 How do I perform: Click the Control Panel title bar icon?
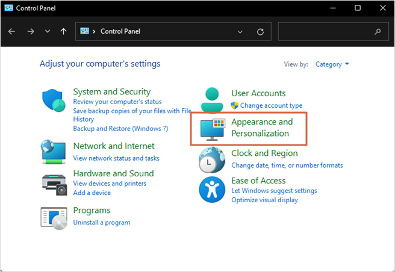click(8, 8)
